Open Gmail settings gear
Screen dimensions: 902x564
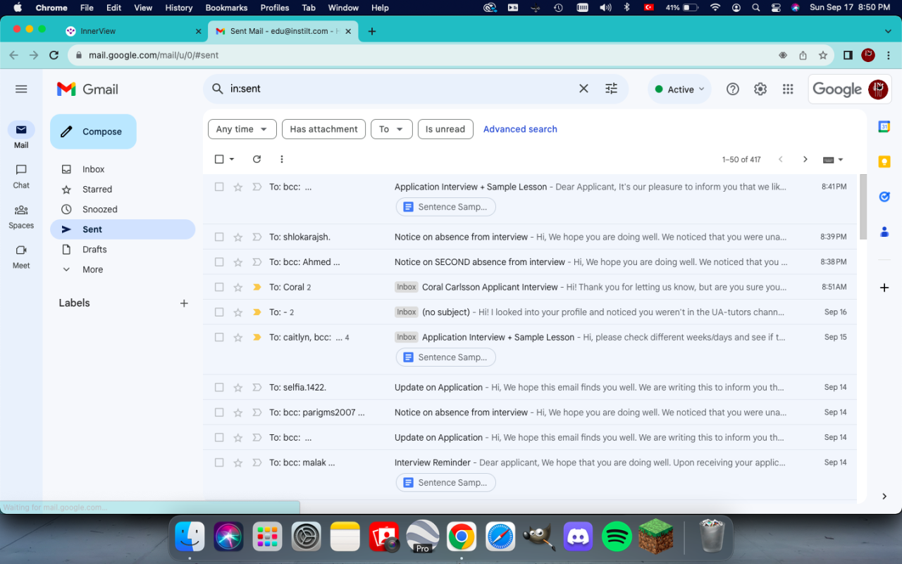click(760, 89)
